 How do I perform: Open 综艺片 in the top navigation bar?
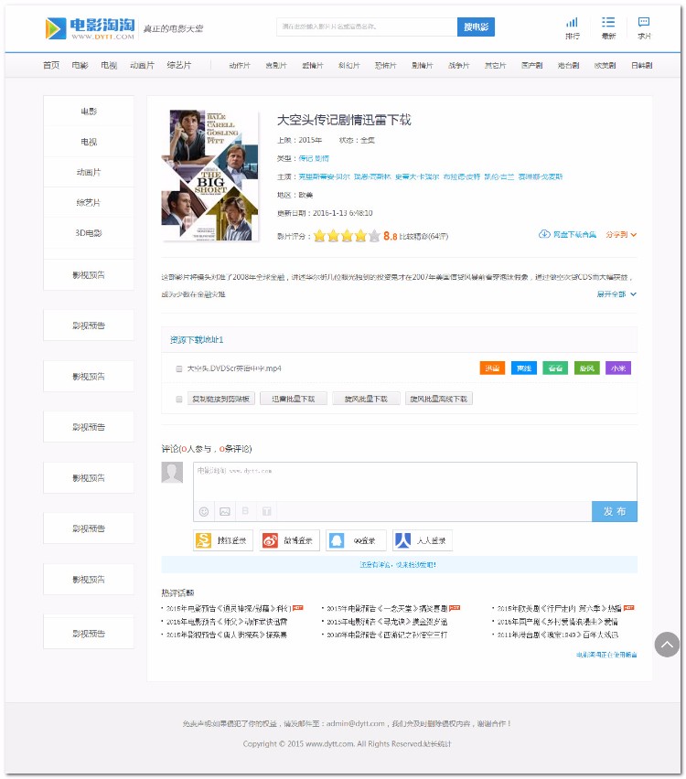click(x=179, y=65)
